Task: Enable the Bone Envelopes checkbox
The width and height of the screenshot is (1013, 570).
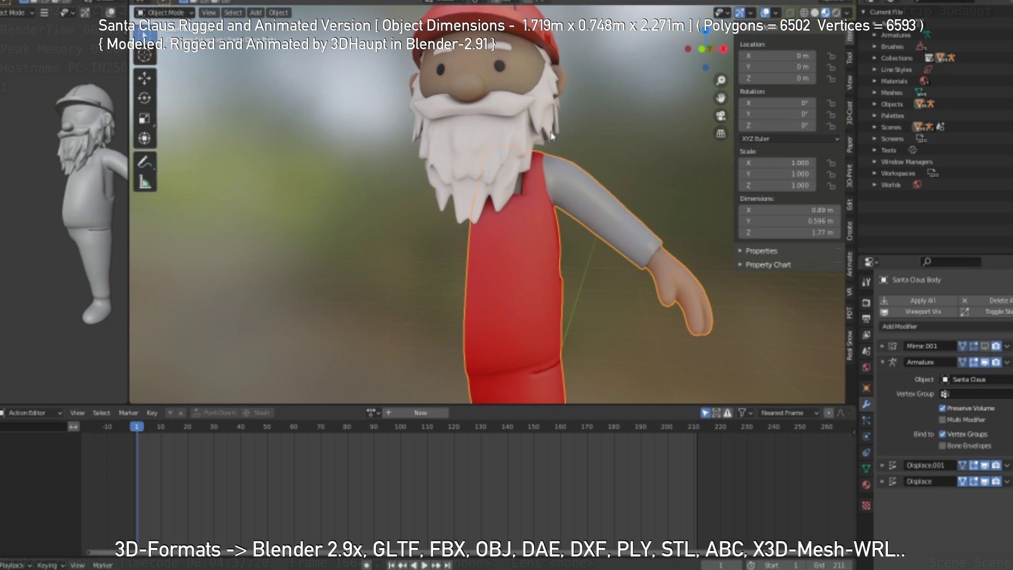Action: pyautogui.click(x=942, y=446)
